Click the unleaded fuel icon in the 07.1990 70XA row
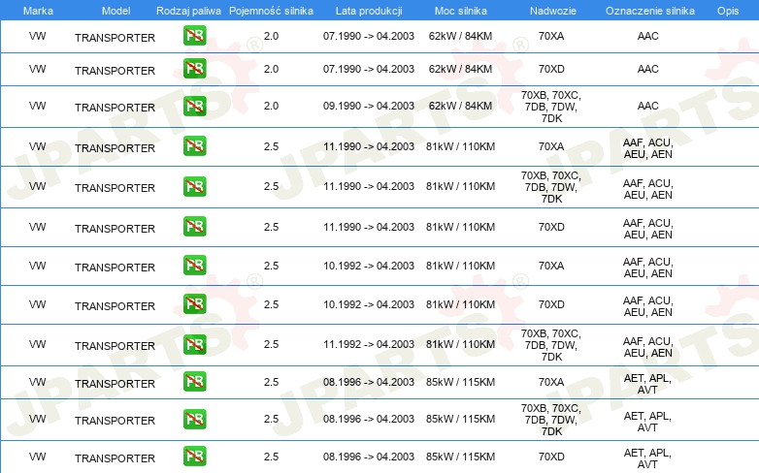 (x=194, y=35)
